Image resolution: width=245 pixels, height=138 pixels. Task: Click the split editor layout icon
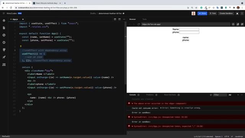click(x=115, y=19)
